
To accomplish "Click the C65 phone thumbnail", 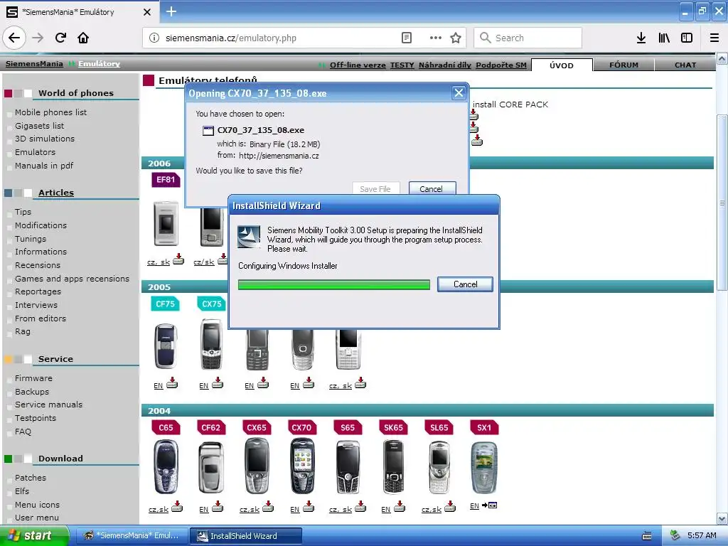I will 166,466.
